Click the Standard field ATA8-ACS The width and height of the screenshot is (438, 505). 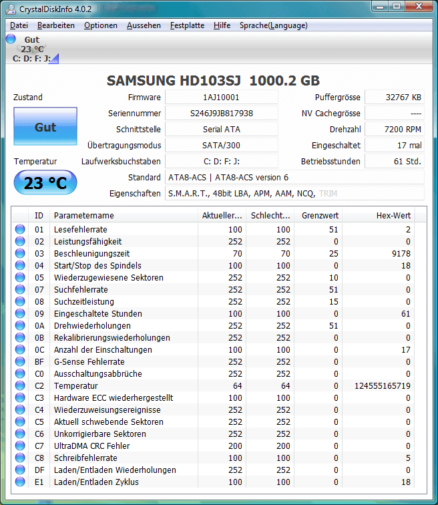294,178
